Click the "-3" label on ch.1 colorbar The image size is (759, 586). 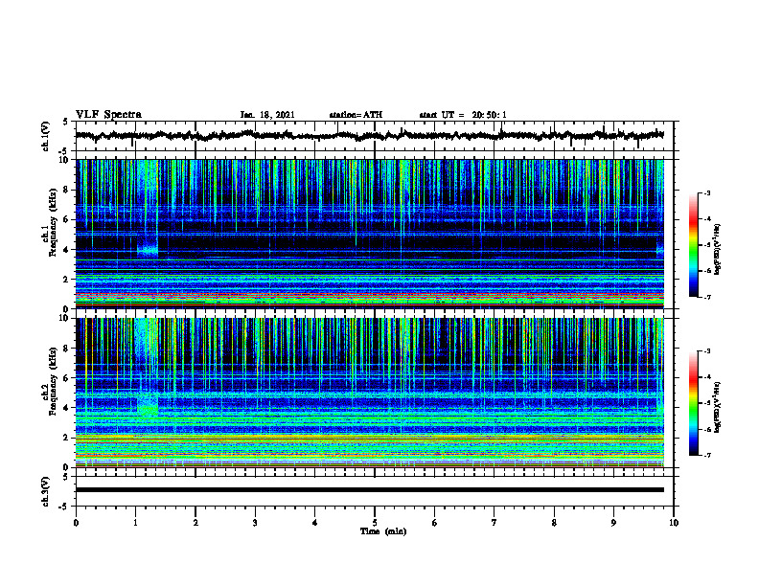[x=707, y=192]
